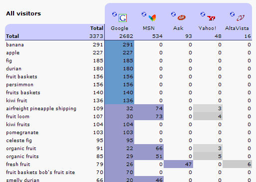Click the MSN butterfly logo icon

pos(152,18)
